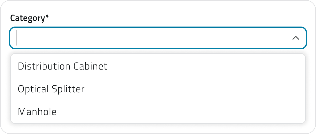Click the up-arrow chevron icon
316x134 pixels.
pyautogui.click(x=295, y=38)
